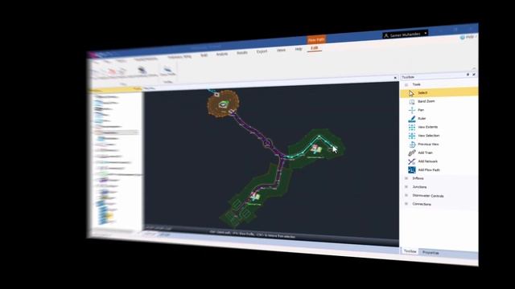Open the Analysis ribbon tab
The image size is (515, 289).
pos(222,54)
